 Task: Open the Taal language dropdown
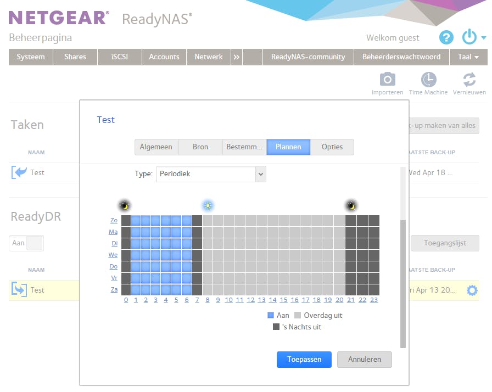[468, 57]
